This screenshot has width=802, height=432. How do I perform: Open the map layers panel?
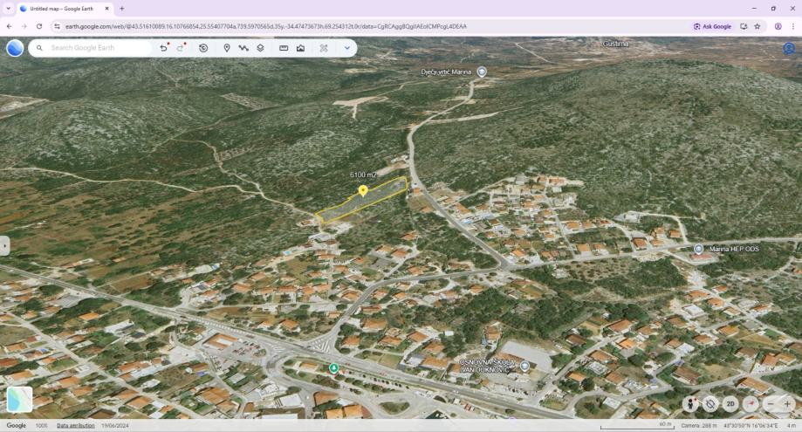[260, 48]
